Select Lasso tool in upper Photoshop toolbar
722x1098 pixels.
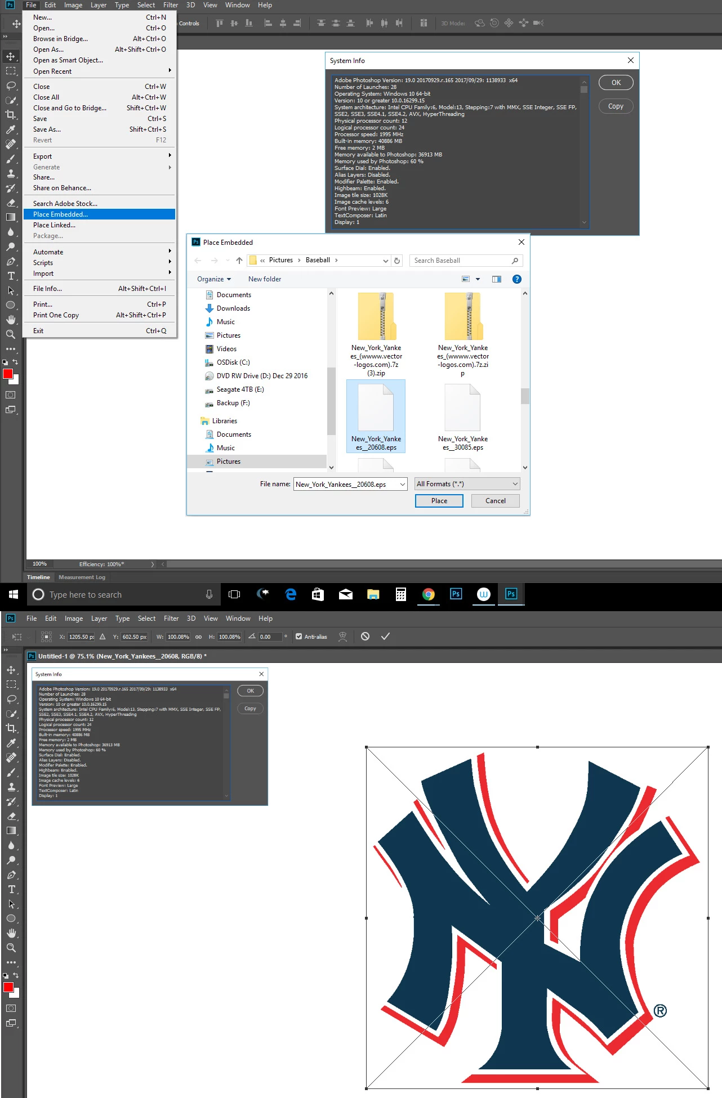point(11,86)
